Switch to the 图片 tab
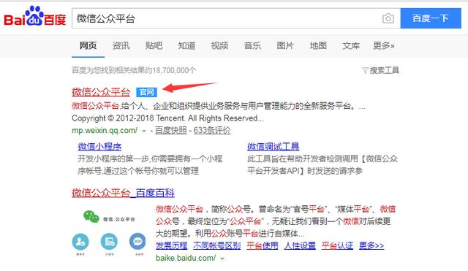The height and width of the screenshot is (271, 468). click(x=285, y=45)
